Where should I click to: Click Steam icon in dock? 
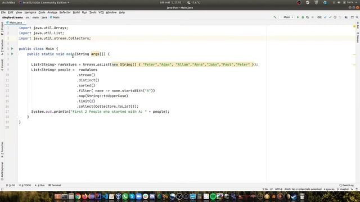tap(294, 196)
